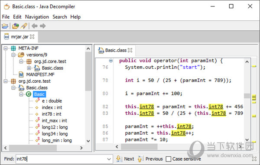The height and width of the screenshot is (165, 260).
Task: Click the code horizontal scroll left arrow
Action: point(117,146)
